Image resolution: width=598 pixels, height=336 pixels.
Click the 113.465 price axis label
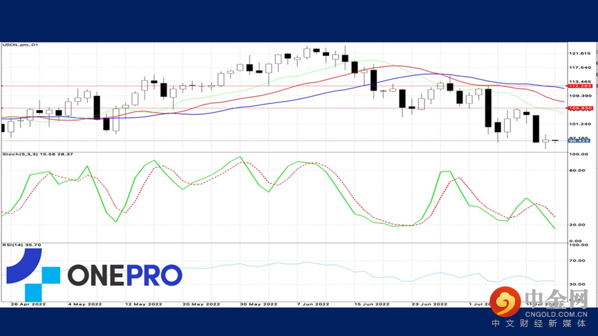click(x=580, y=82)
